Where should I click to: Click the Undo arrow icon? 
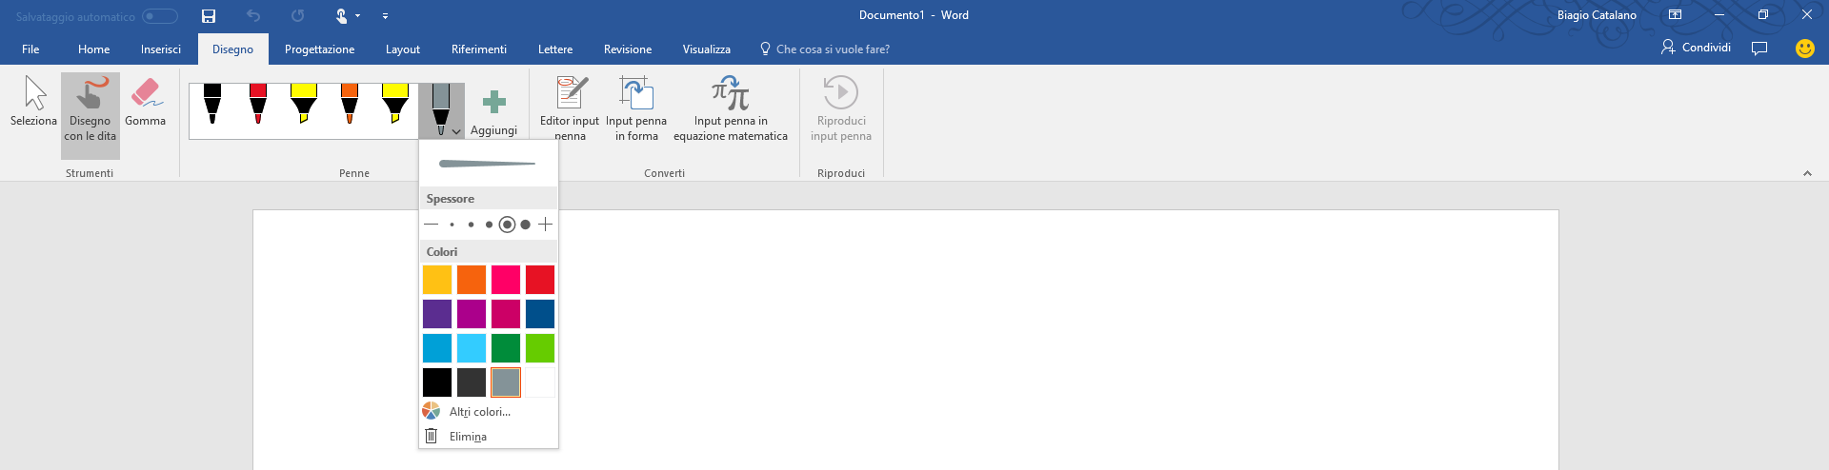pos(253,16)
